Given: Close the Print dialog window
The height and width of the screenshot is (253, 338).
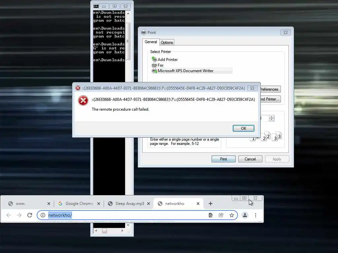Looking at the screenshot, I should pos(286,32).
